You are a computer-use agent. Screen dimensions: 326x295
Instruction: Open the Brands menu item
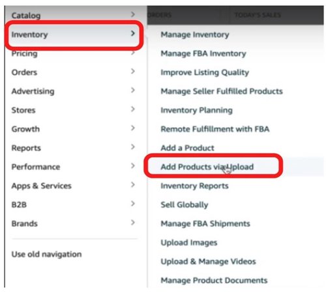click(x=25, y=223)
